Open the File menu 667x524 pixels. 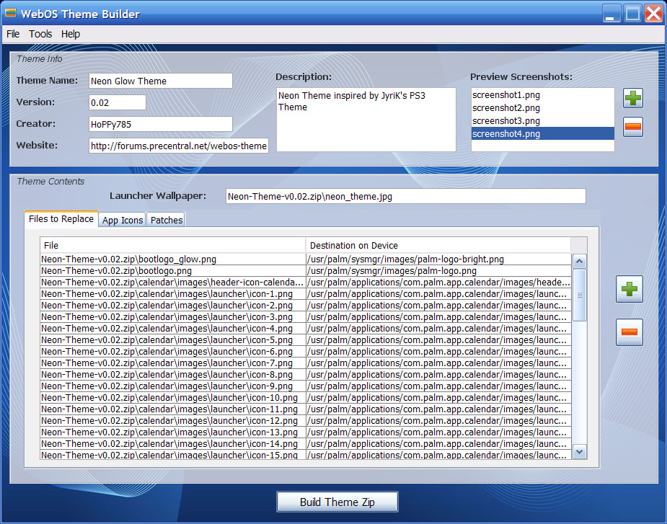(x=13, y=34)
